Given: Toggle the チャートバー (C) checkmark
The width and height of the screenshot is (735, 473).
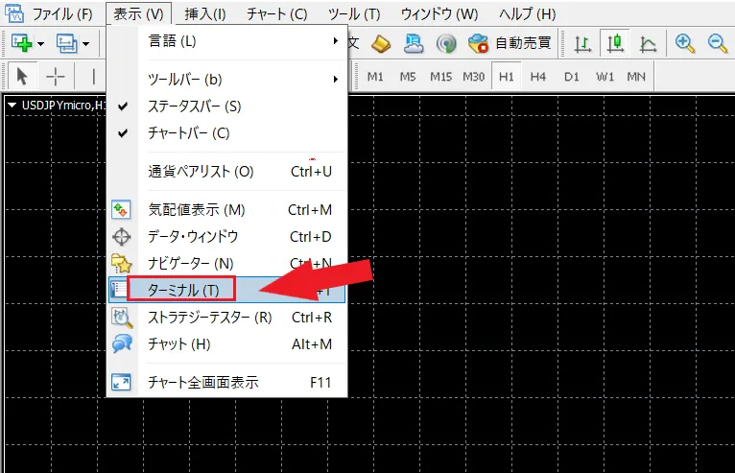Looking at the screenshot, I should coord(227,133).
